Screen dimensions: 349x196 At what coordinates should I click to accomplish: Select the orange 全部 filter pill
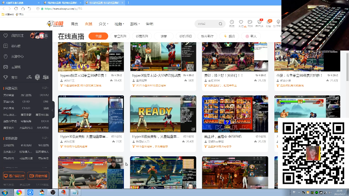99,36
